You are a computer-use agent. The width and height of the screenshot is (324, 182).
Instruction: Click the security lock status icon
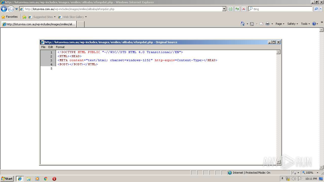(x=294, y=173)
